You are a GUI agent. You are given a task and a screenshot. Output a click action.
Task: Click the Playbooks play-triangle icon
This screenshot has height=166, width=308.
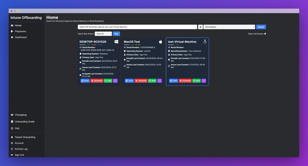(x=12, y=31)
